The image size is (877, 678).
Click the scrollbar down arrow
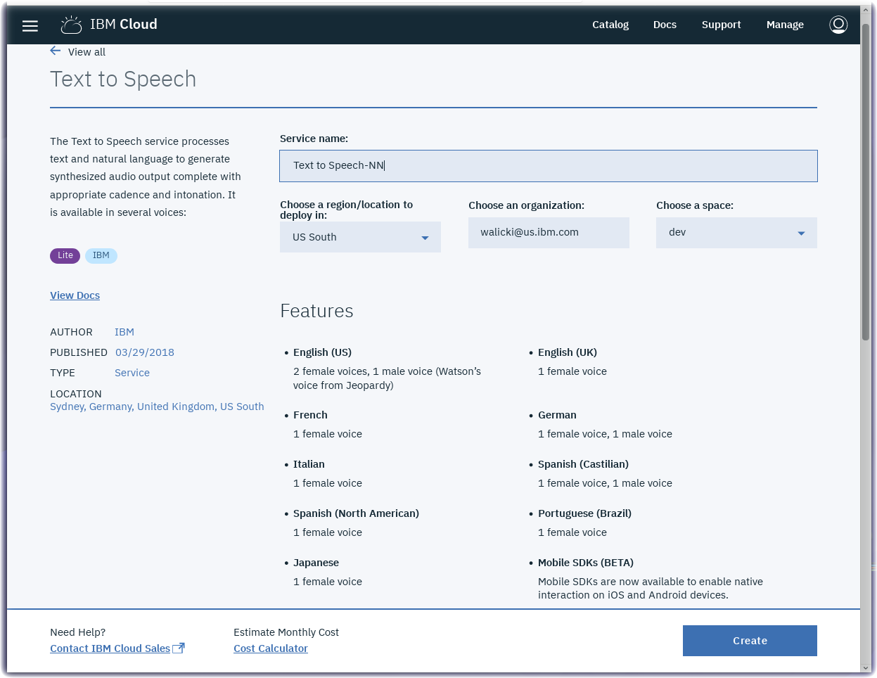tap(866, 667)
